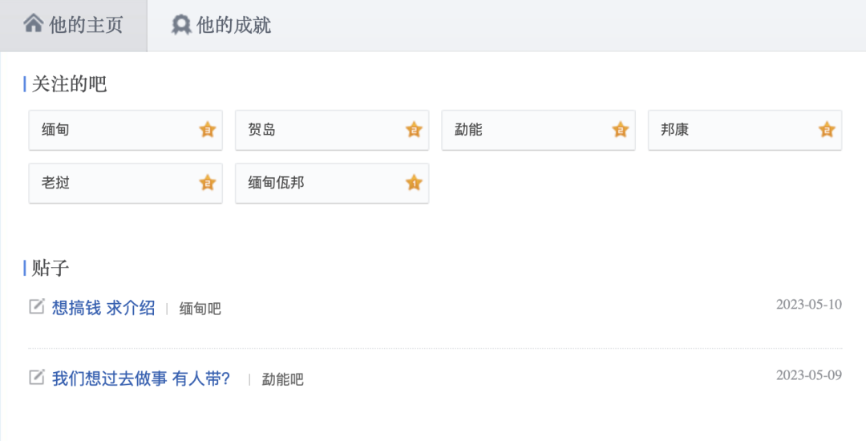The image size is (866, 441).
Task: Switch to the 他的主页 tab
Action: coord(74,26)
